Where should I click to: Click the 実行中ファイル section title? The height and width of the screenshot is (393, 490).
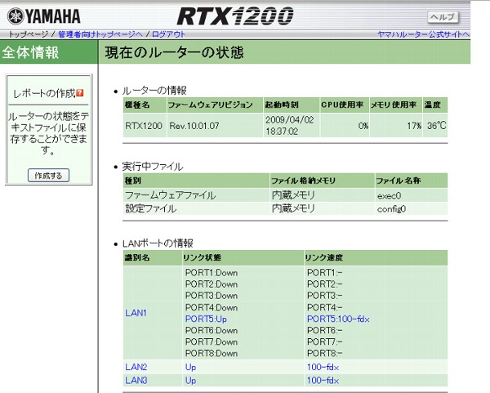pos(153,167)
